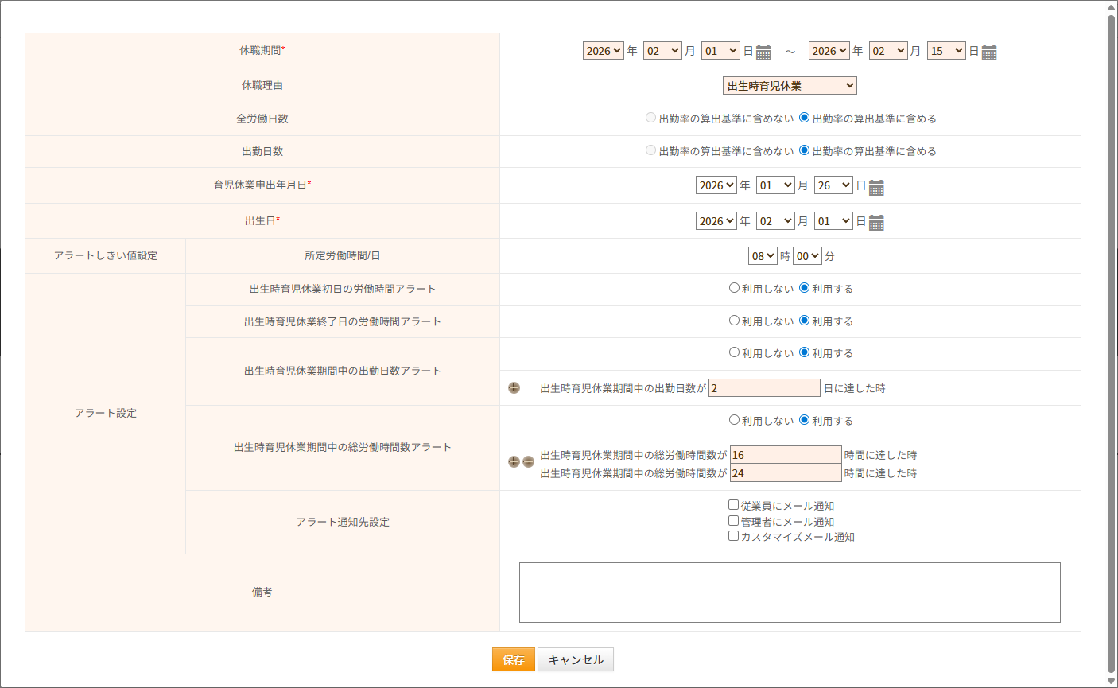The image size is (1118, 688).
Task: Click the 総労働時間数 field containing 24
Action: click(x=786, y=473)
